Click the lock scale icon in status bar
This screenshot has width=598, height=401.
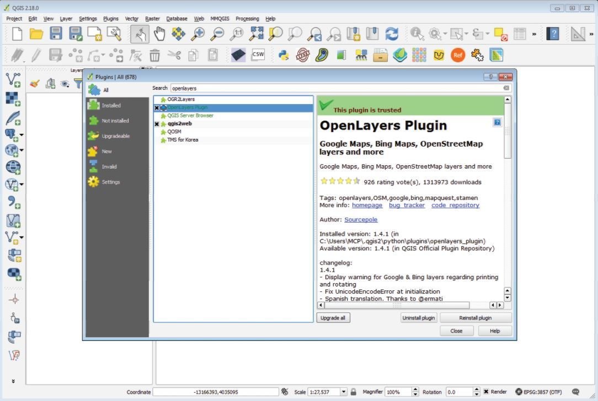pos(354,392)
